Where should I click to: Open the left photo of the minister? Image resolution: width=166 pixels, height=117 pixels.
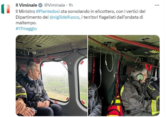click(51, 75)
